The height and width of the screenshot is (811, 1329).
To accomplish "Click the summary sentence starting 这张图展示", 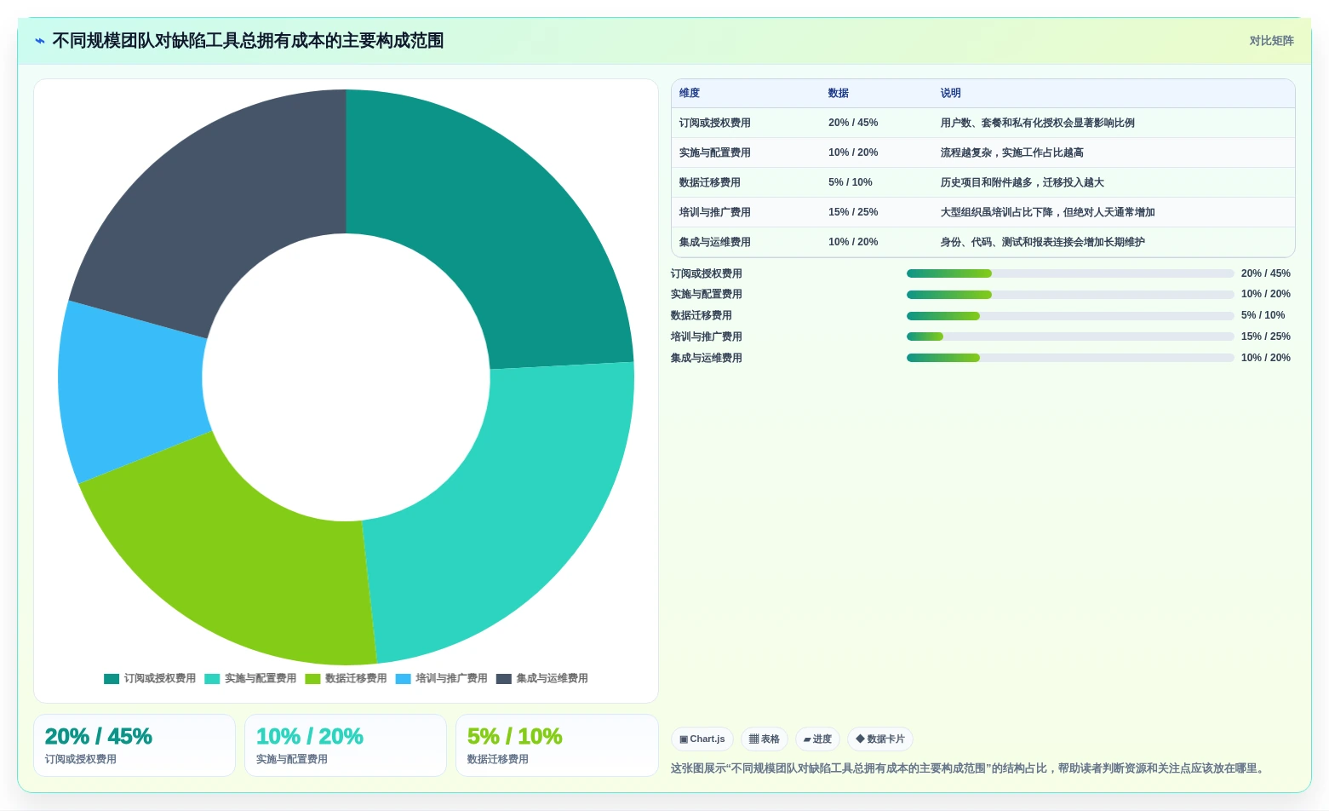I will click(969, 768).
